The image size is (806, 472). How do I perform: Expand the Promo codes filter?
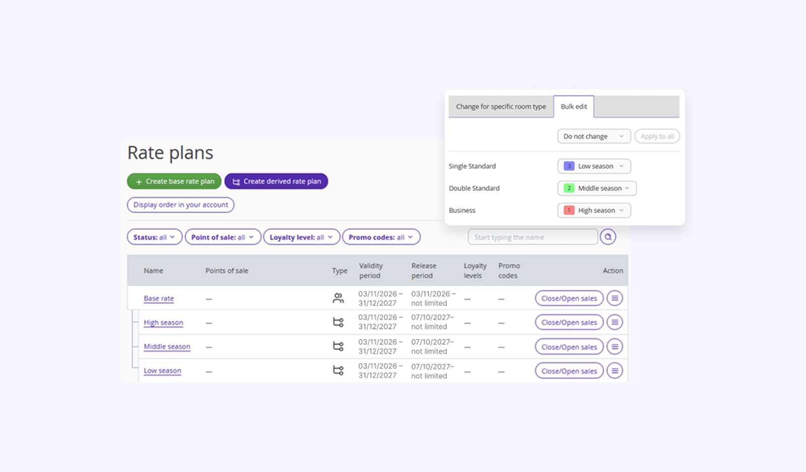point(381,237)
